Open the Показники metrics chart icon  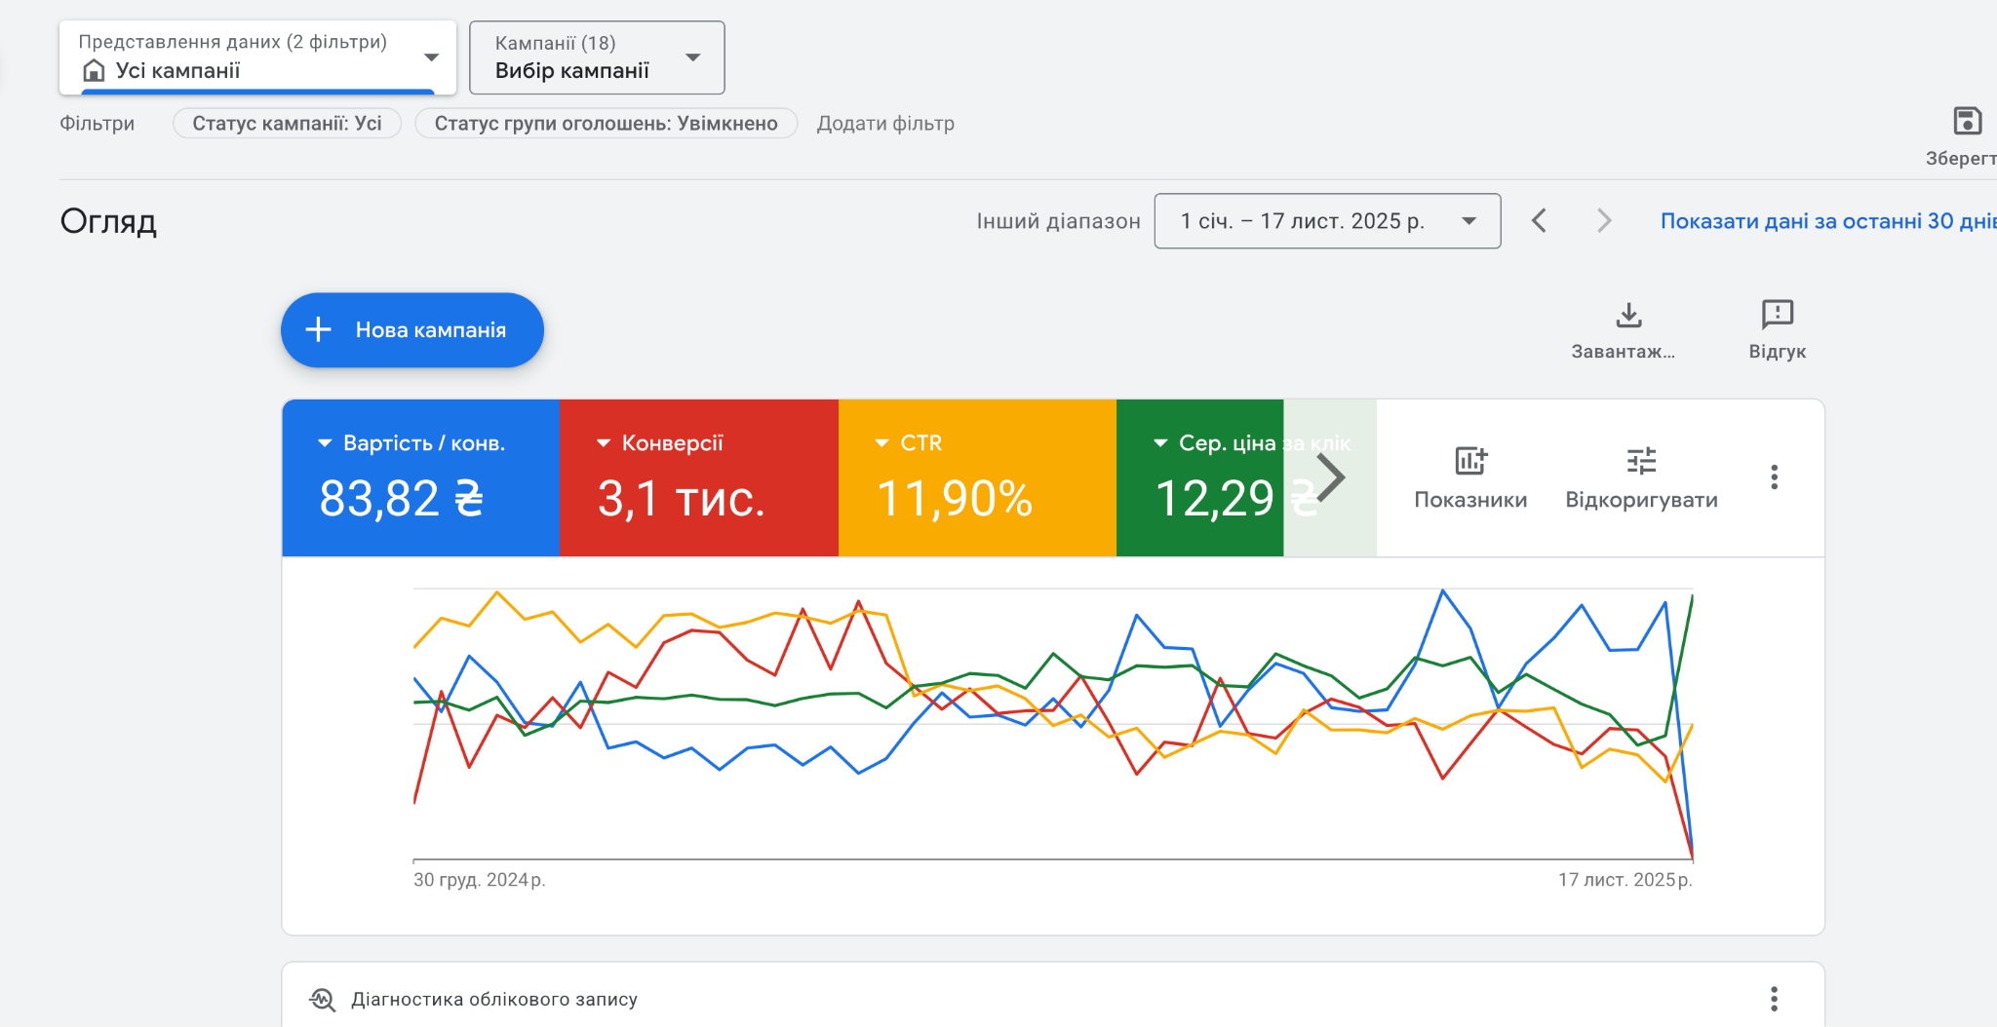pyautogui.click(x=1470, y=461)
